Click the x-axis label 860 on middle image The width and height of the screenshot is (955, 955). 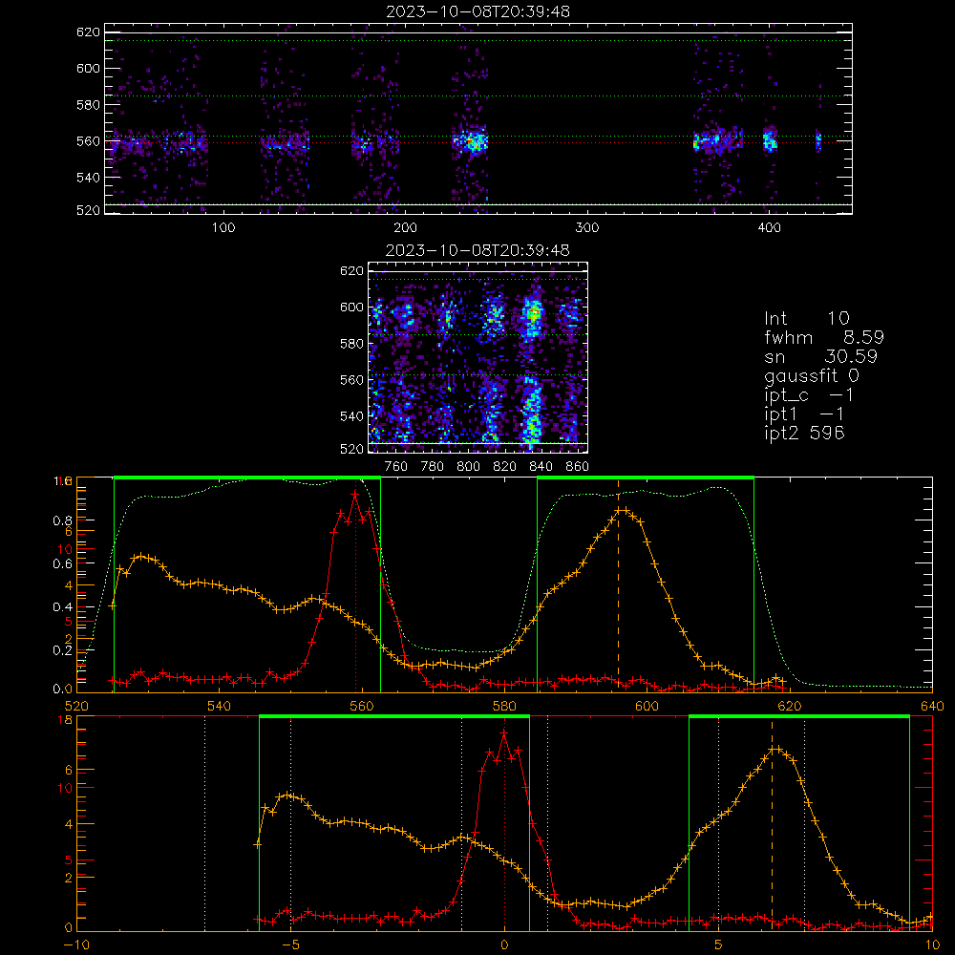tap(577, 467)
